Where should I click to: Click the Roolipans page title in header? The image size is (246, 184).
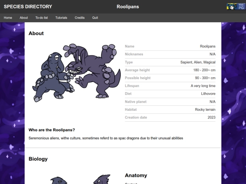pos(128,7)
